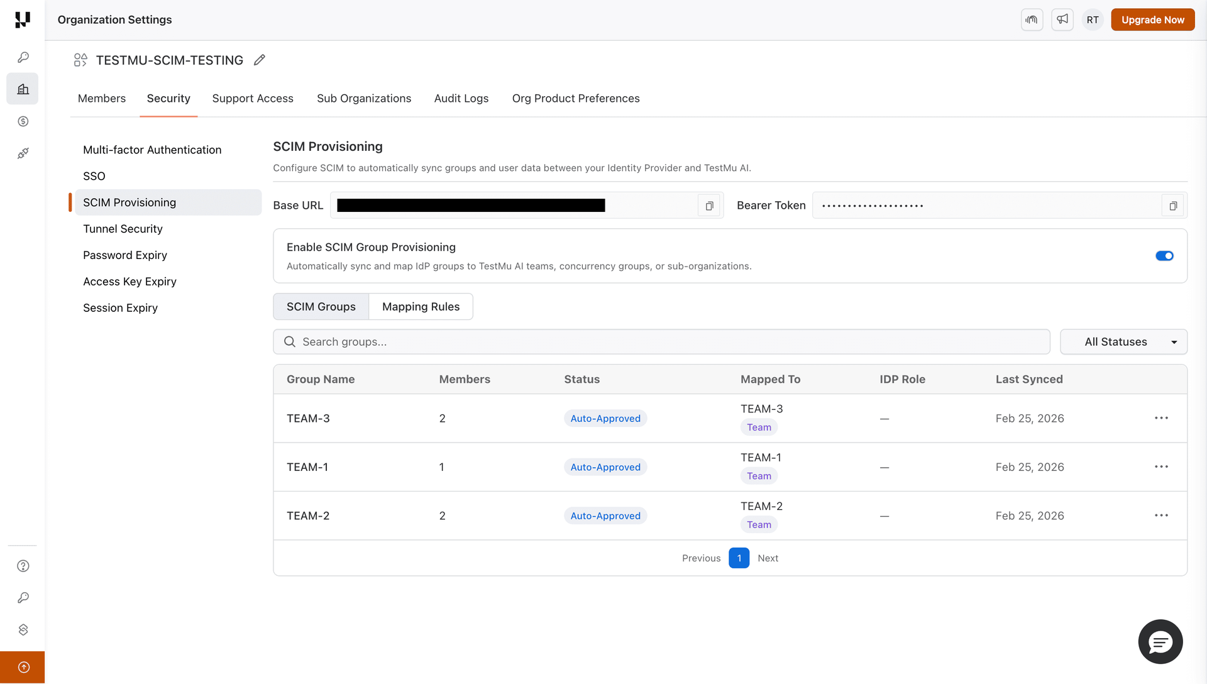The height and width of the screenshot is (684, 1207).
Task: Open actions menu for TEAM-2 row
Action: pos(1161,516)
